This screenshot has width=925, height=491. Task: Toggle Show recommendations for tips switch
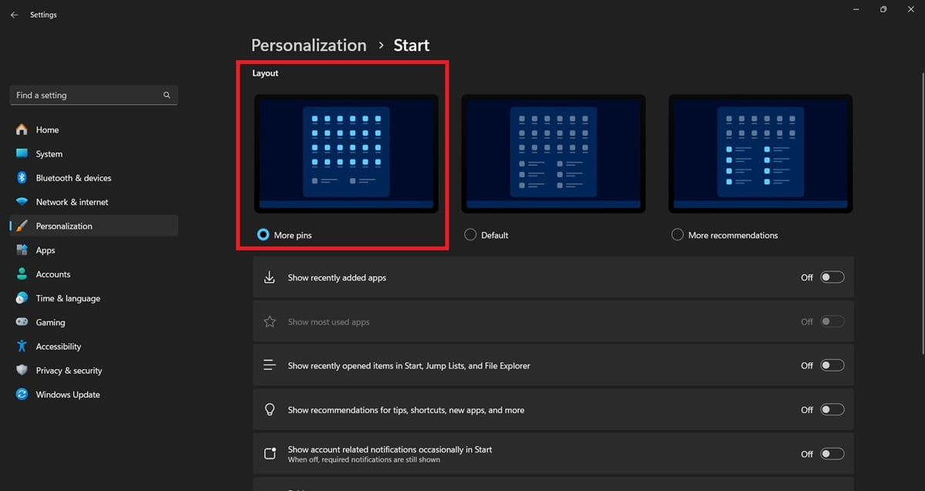click(832, 410)
